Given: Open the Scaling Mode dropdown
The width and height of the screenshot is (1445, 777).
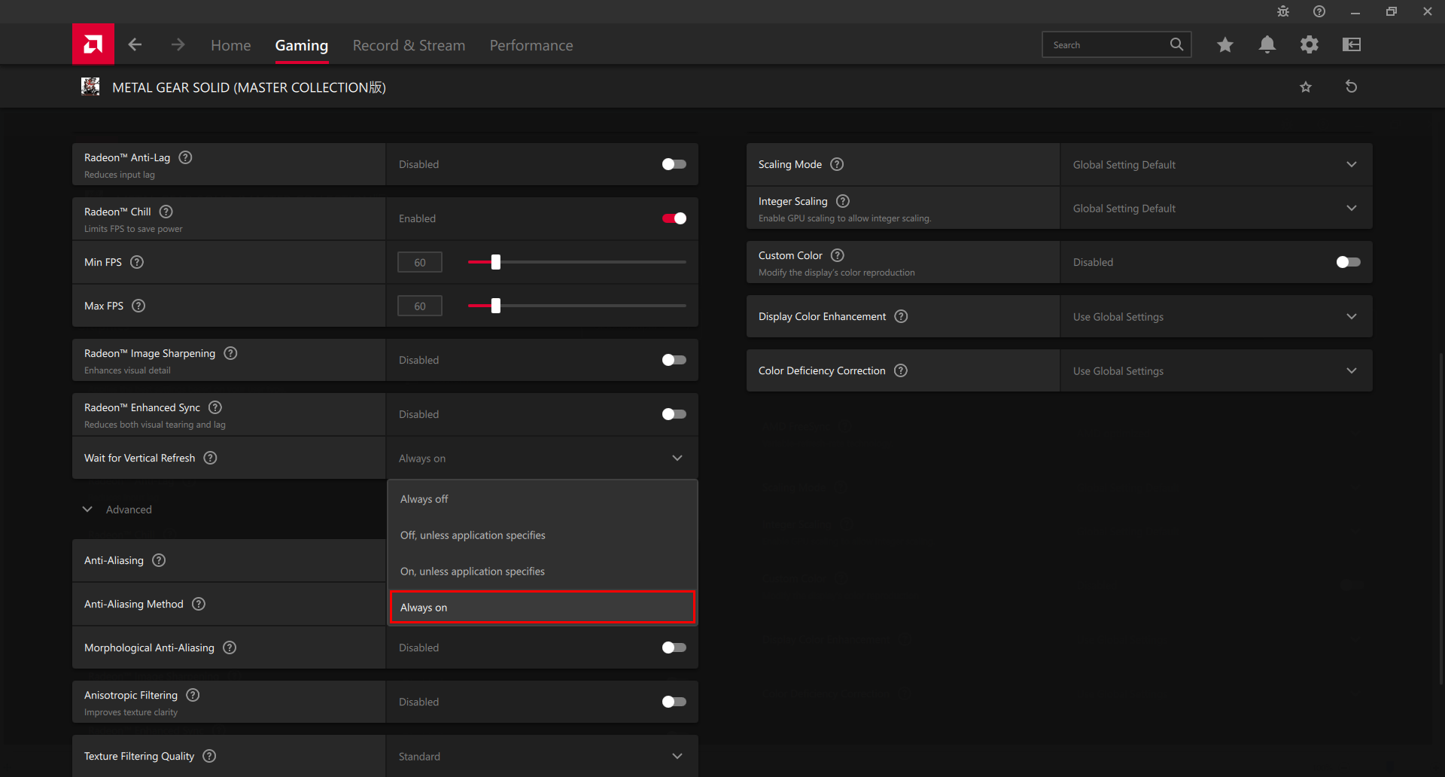Looking at the screenshot, I should click(1216, 164).
